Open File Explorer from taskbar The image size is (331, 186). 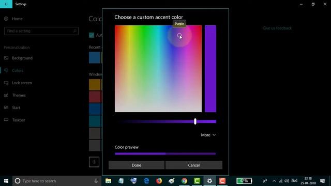[x=108, y=181]
